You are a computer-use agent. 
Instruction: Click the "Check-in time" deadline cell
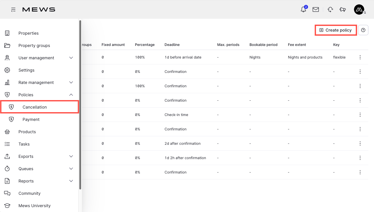[x=176, y=115]
